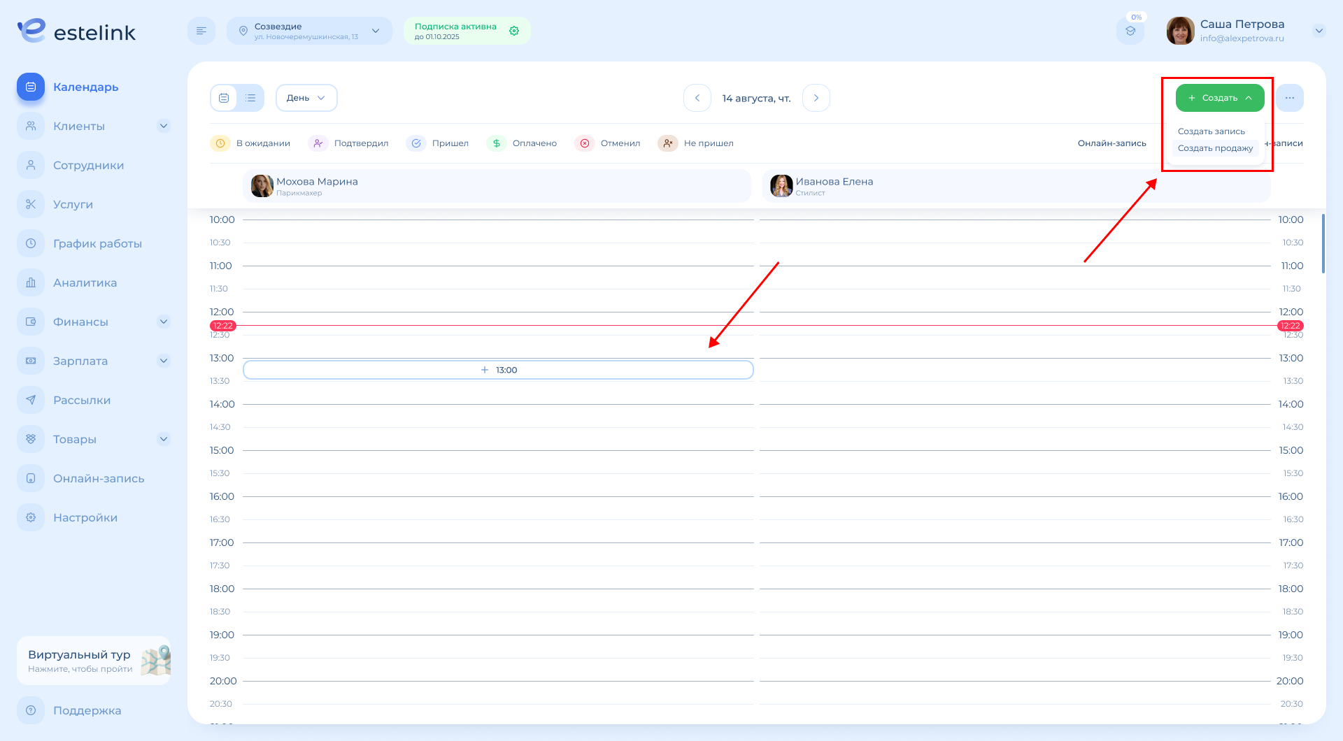Select Создать продажу from menu

tap(1215, 148)
